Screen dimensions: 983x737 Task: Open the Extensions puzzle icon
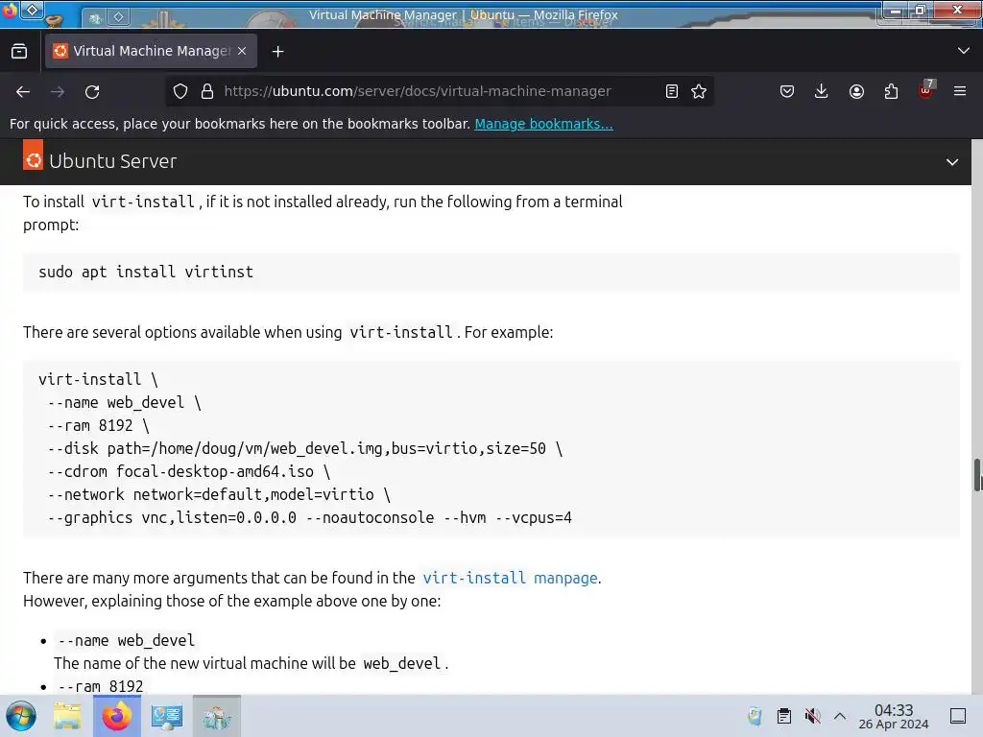tap(891, 91)
